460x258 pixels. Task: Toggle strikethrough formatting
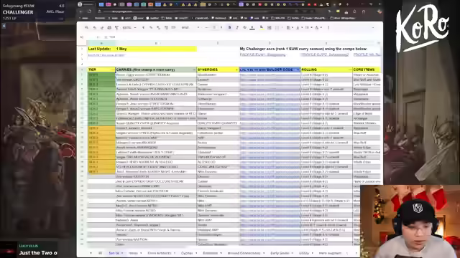point(244,27)
